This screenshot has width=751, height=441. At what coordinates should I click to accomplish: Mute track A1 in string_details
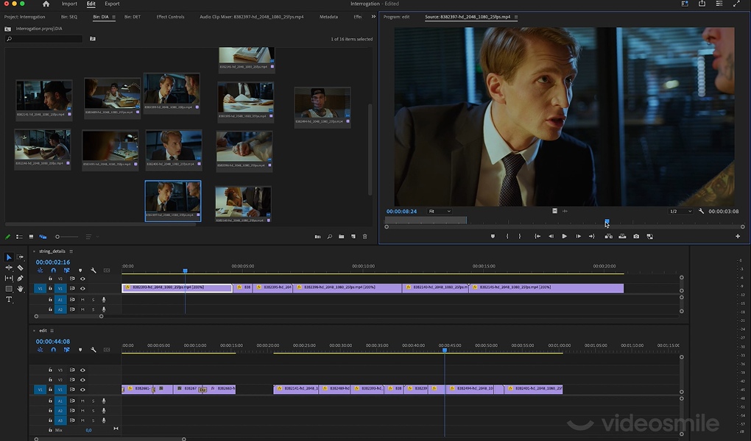point(82,299)
